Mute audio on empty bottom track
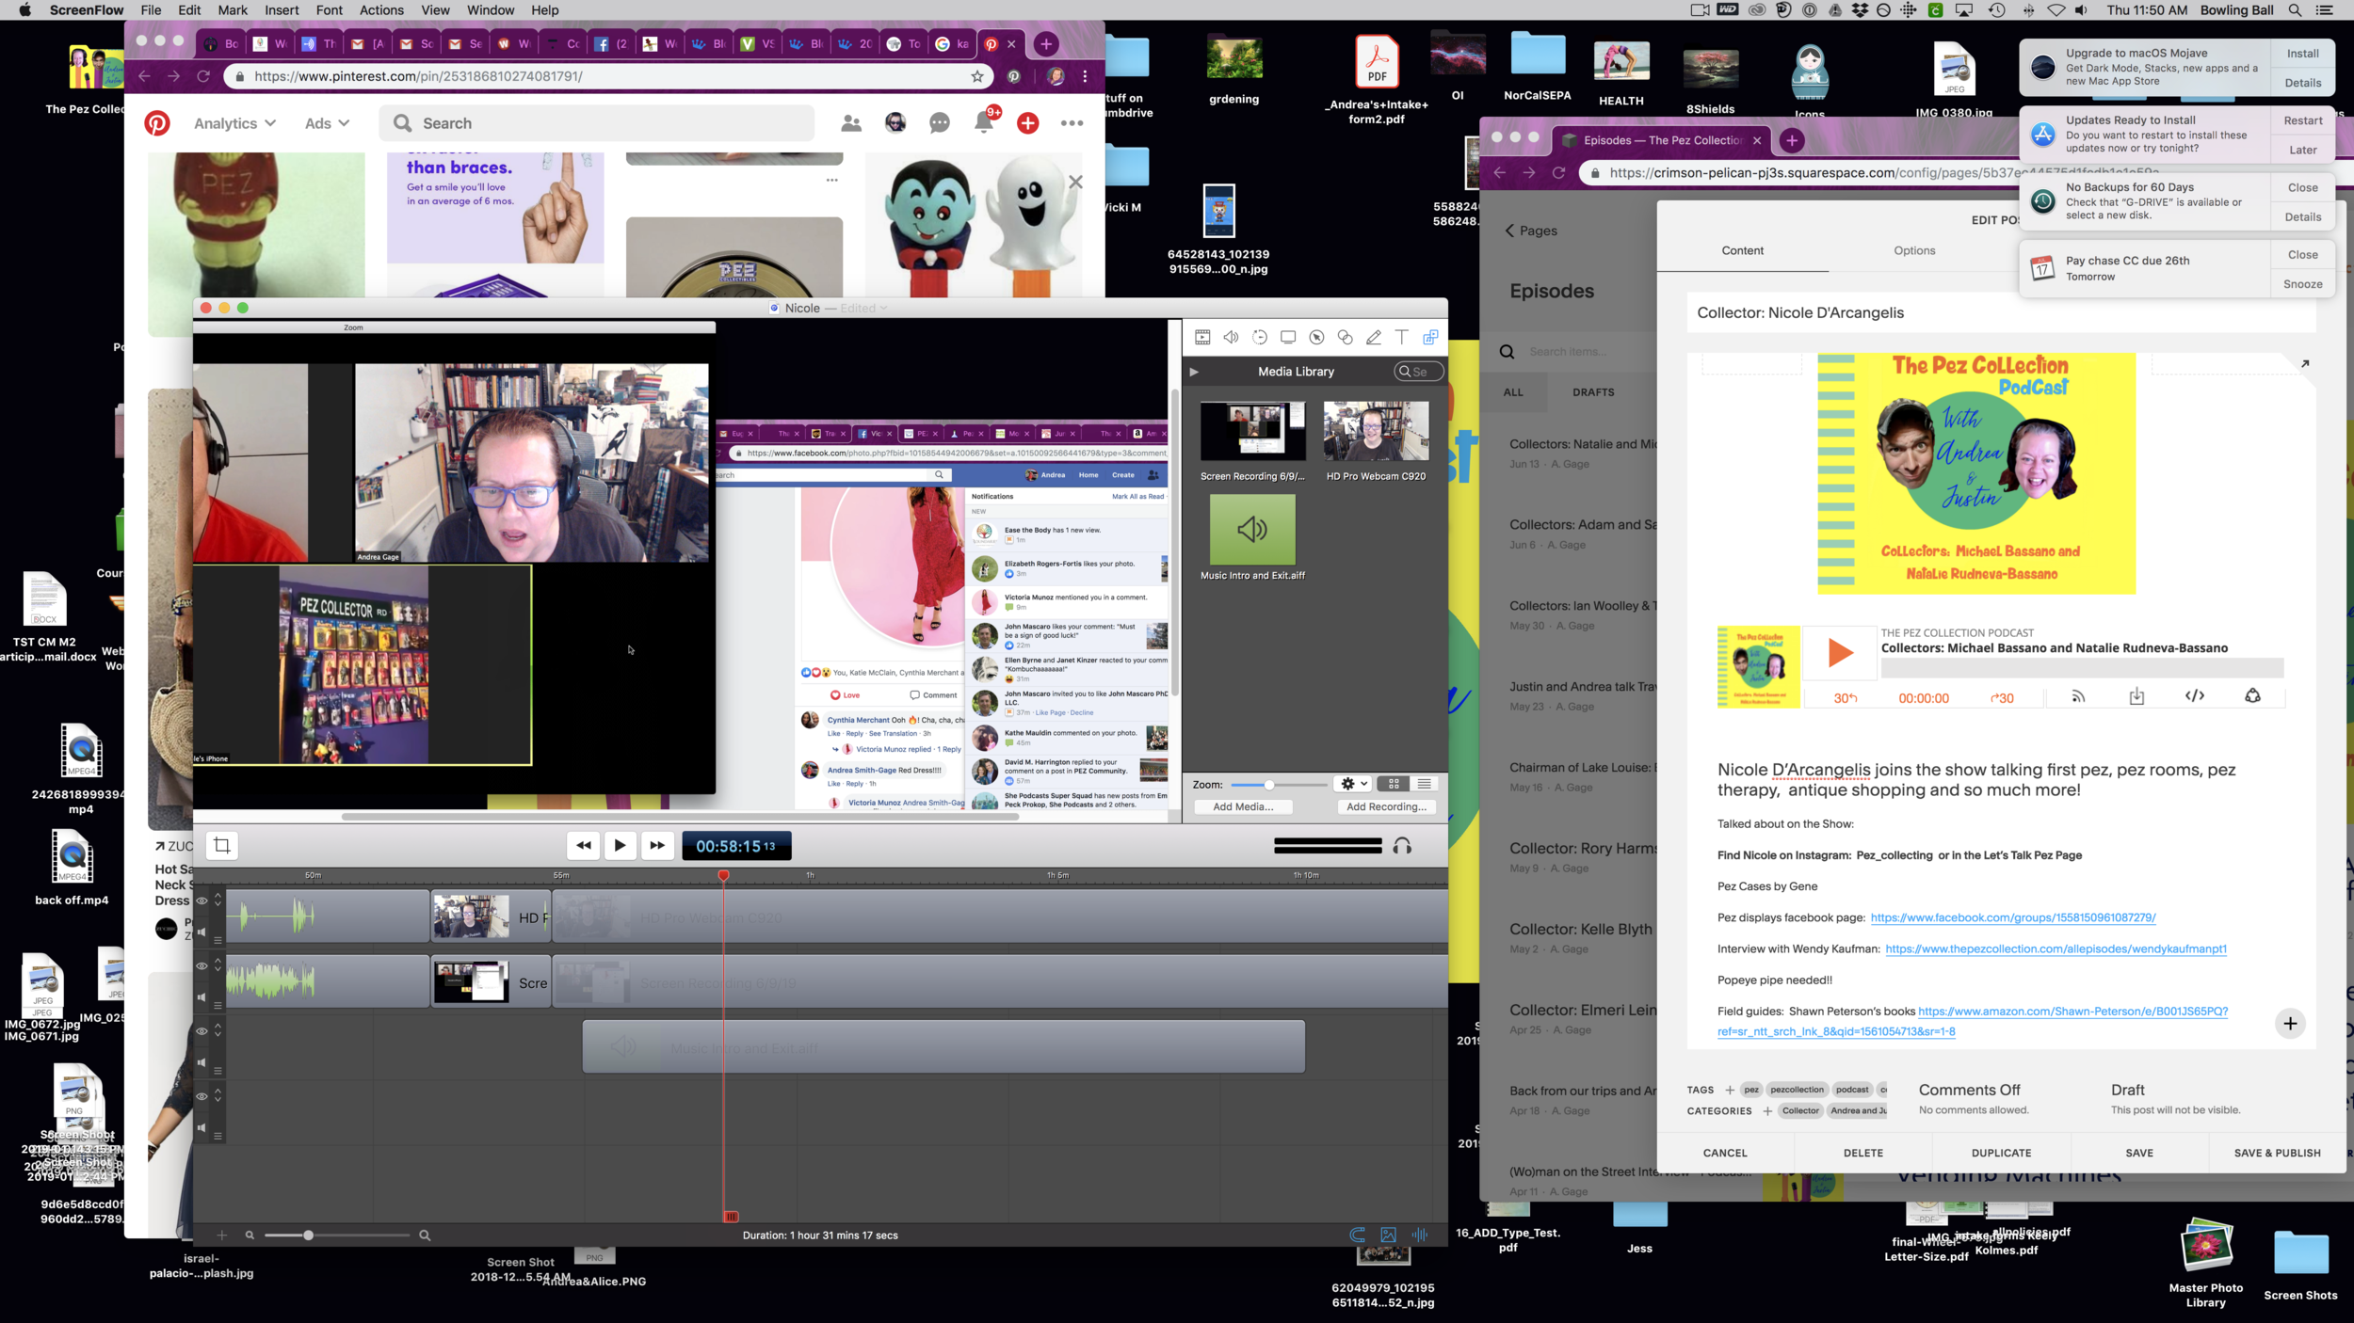The height and width of the screenshot is (1323, 2354). coord(202,1127)
